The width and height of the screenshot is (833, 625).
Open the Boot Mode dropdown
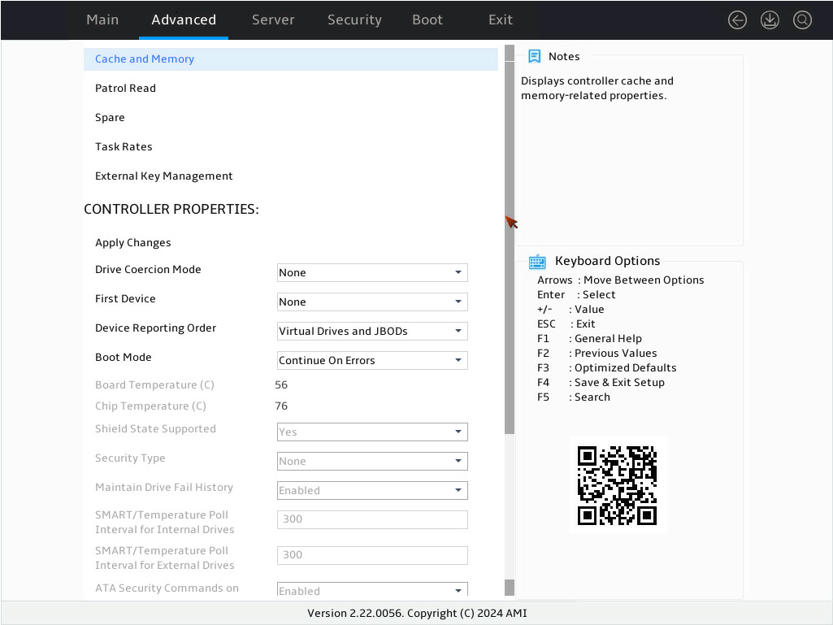tap(372, 360)
